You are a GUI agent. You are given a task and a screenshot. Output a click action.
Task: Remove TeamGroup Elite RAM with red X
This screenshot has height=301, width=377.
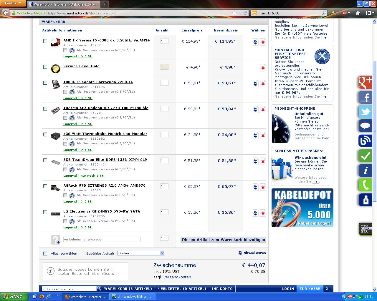pyautogui.click(x=263, y=161)
